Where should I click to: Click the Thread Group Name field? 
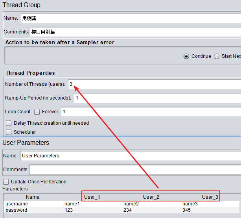[131, 18]
